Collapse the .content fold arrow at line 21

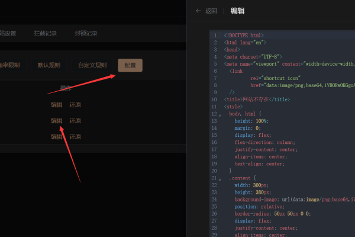(x=220, y=178)
